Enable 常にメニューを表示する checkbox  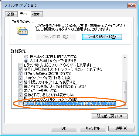pyautogui.click(x=20, y=91)
